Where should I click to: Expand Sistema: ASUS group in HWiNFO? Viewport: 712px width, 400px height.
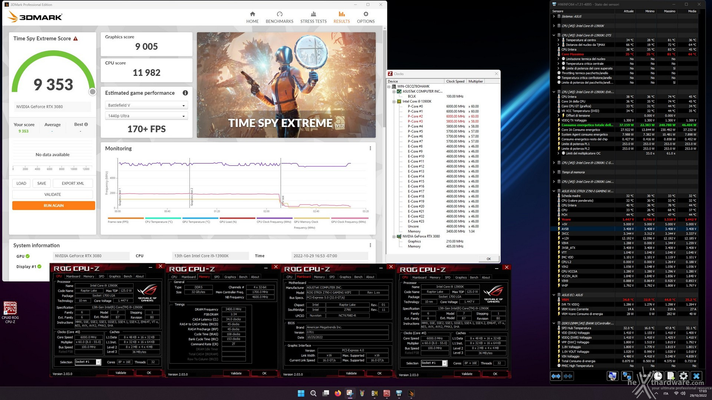click(x=554, y=16)
